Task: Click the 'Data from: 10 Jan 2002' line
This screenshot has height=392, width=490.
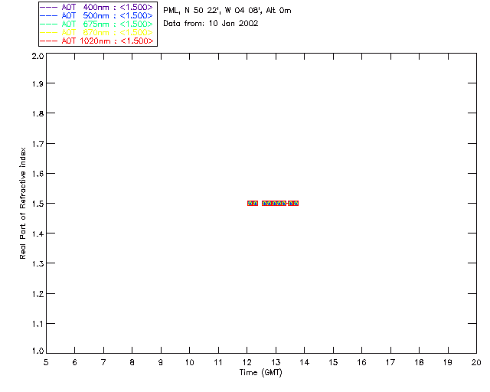Action: (x=211, y=24)
